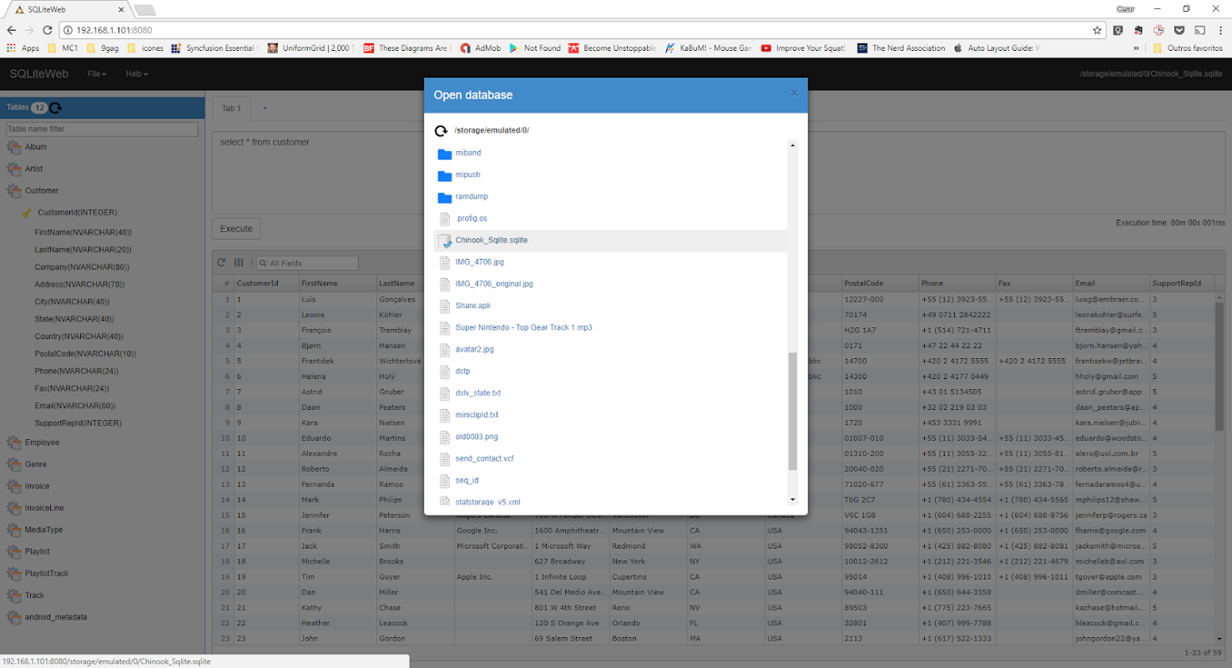Click the mipush folder icon
The width and height of the screenshot is (1232, 668).
coord(445,175)
